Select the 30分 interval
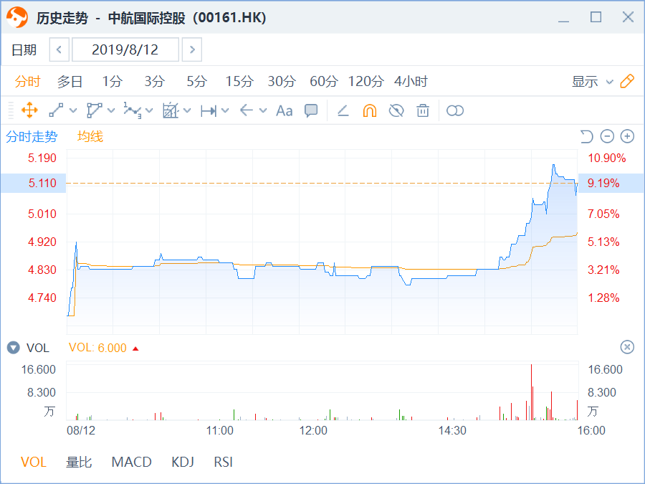The image size is (645, 484). [x=282, y=82]
